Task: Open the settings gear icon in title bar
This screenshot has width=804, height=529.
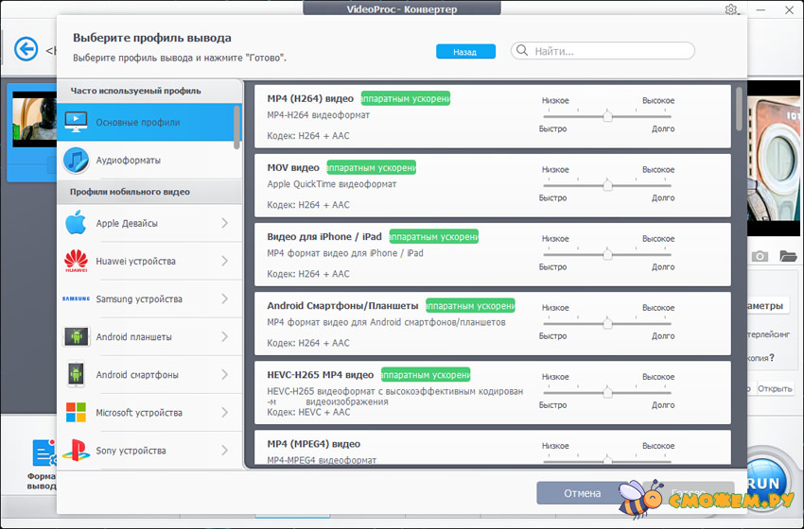Action: [x=731, y=9]
